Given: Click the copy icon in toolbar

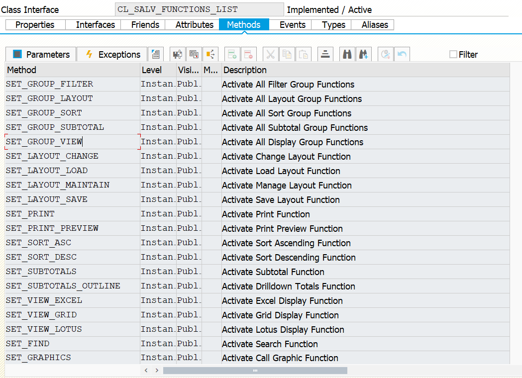Looking at the screenshot, I should click(x=287, y=54).
